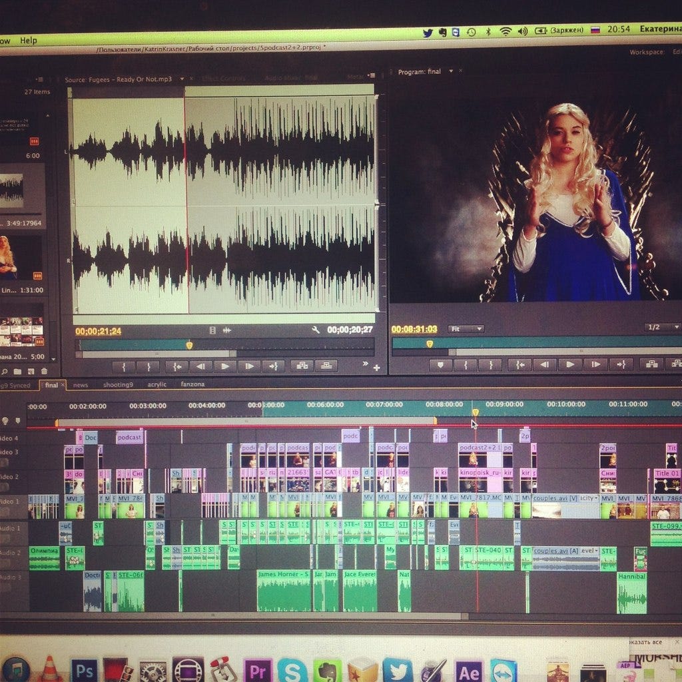Screen dimensions: 682x682
Task: Open Source monitor settings wrench
Action: point(316,330)
